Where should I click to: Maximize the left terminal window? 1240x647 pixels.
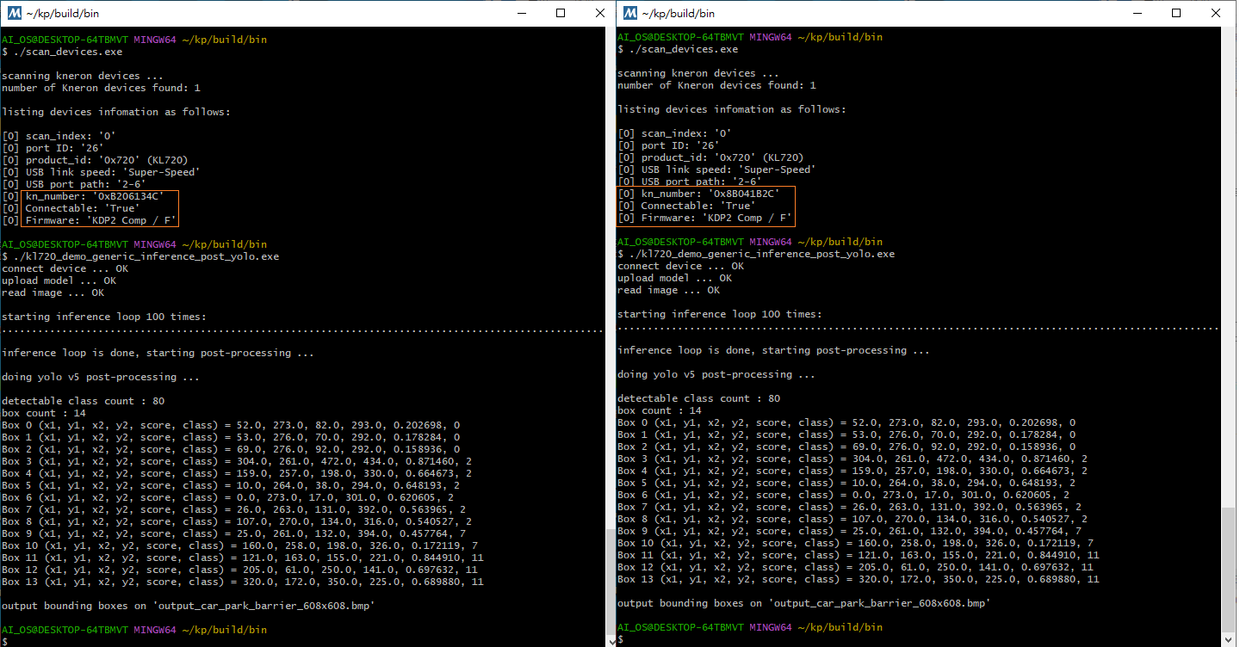coord(561,13)
